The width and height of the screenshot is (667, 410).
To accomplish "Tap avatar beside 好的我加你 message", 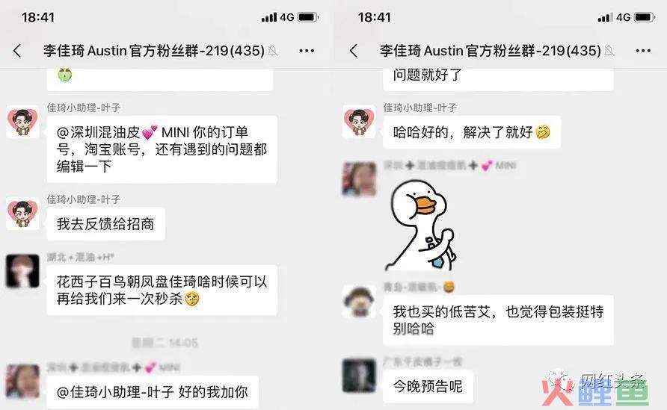I will click(x=22, y=381).
